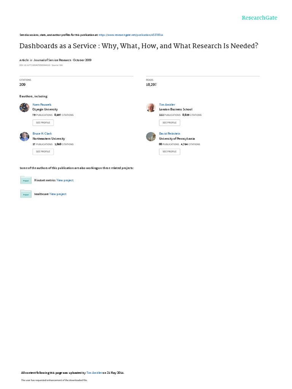Click See Profile under Koen Pauwels
Viewport: 292px width, 389px height.
(43, 123)
